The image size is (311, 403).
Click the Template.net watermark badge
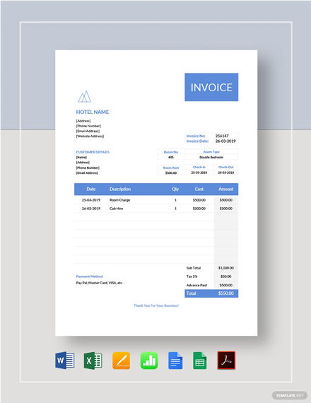pyautogui.click(x=289, y=395)
